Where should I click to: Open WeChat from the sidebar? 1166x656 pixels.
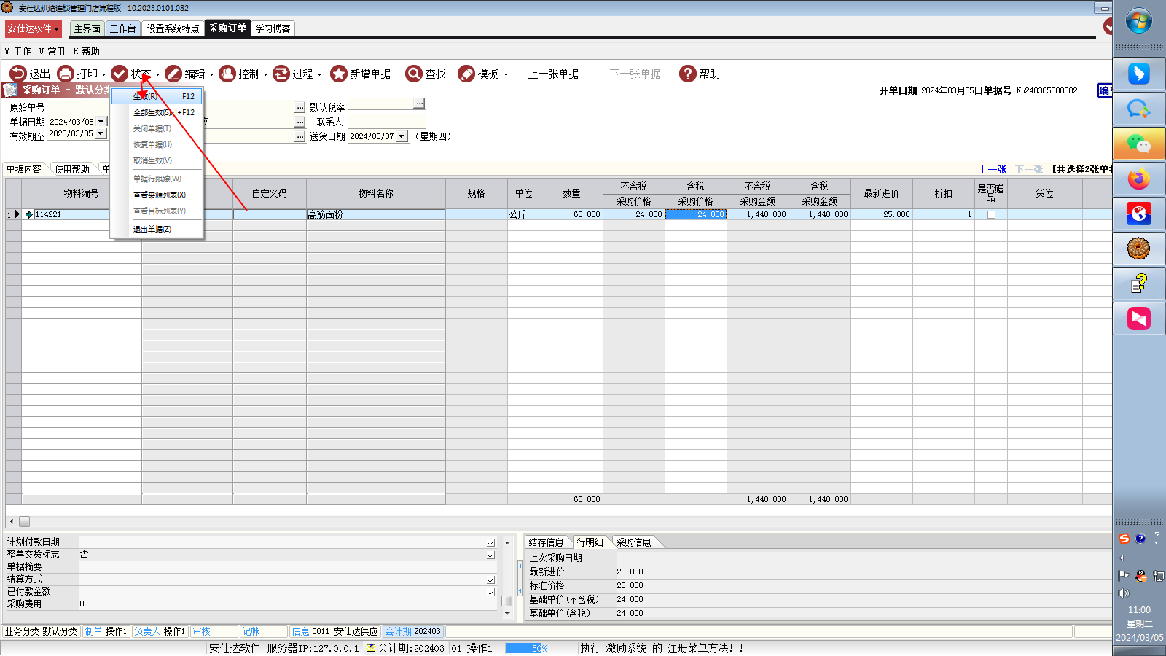click(1139, 144)
